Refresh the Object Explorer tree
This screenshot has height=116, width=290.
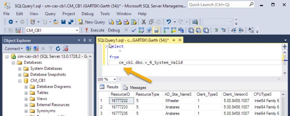coord(58,48)
